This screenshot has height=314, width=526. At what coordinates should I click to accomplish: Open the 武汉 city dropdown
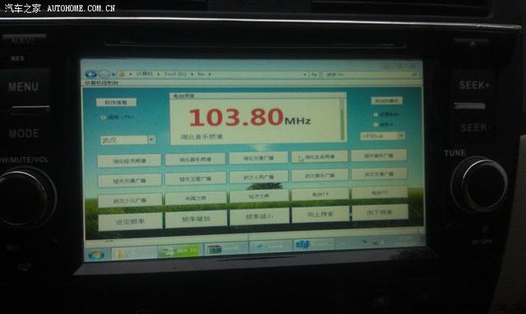(x=151, y=139)
